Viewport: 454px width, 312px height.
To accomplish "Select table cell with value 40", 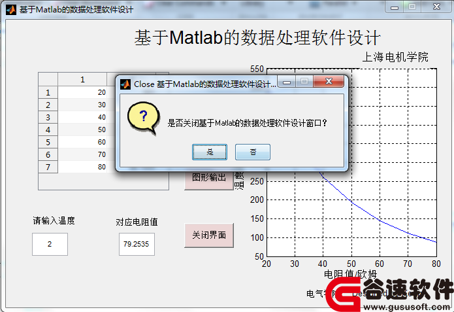I will tap(82, 118).
